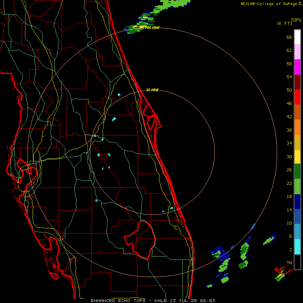Click the 26 legend value
This screenshot has width=303, height=303.
point(289,170)
